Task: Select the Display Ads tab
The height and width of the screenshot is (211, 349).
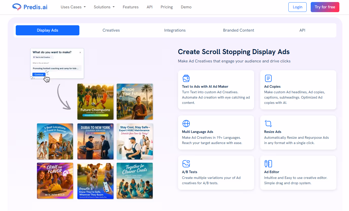Action: coord(47,30)
